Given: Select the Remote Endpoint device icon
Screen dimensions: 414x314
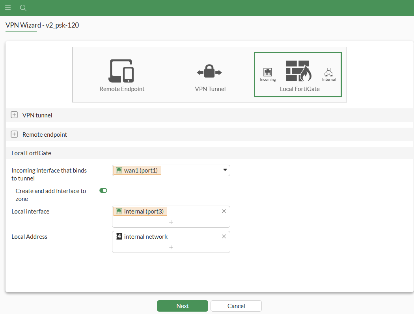Looking at the screenshot, I should (x=122, y=71).
